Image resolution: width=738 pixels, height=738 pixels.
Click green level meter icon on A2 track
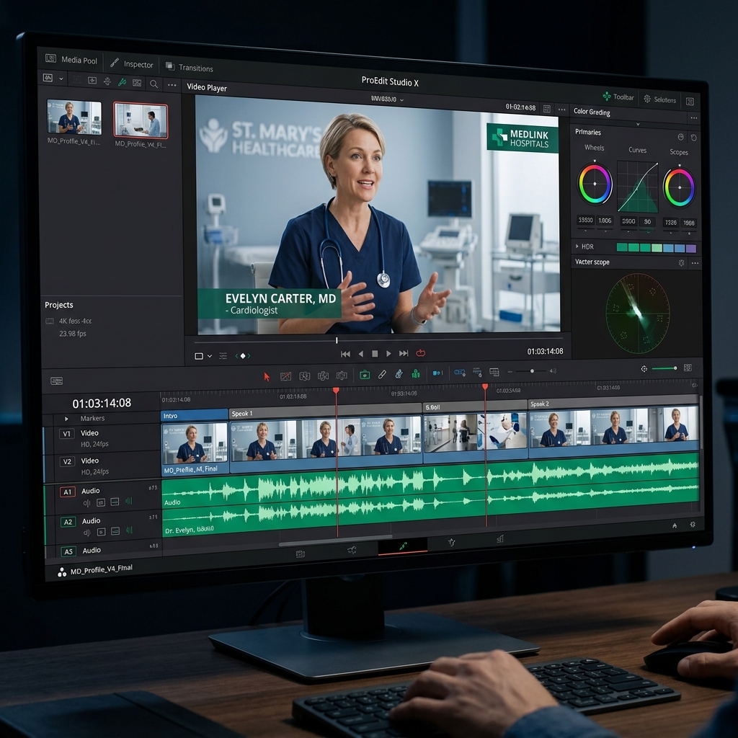129,530
